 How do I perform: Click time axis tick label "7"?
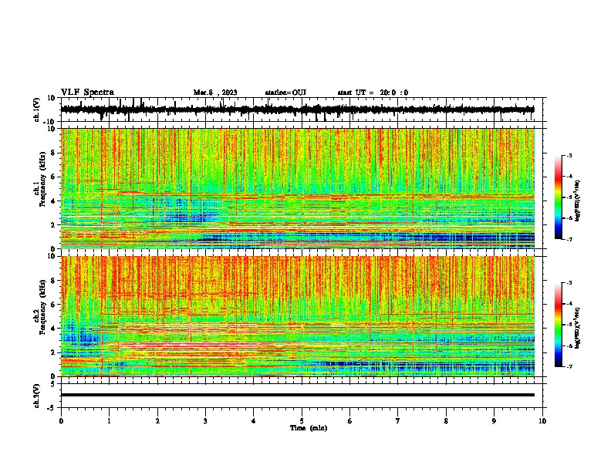[398, 421]
